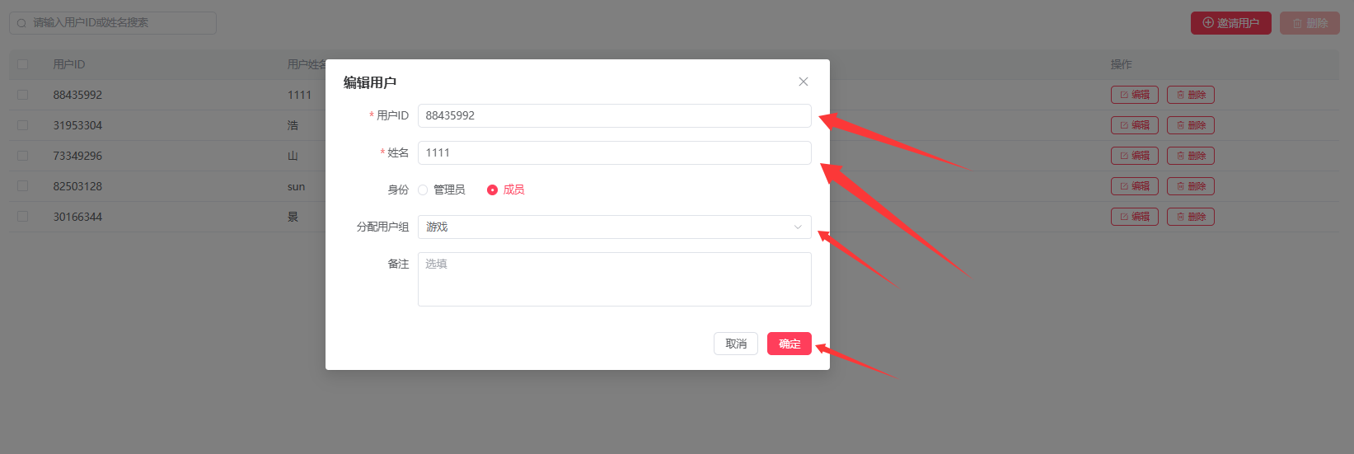Click the trash 删除 button at top right
This screenshot has width=1354, height=454.
(x=1309, y=23)
